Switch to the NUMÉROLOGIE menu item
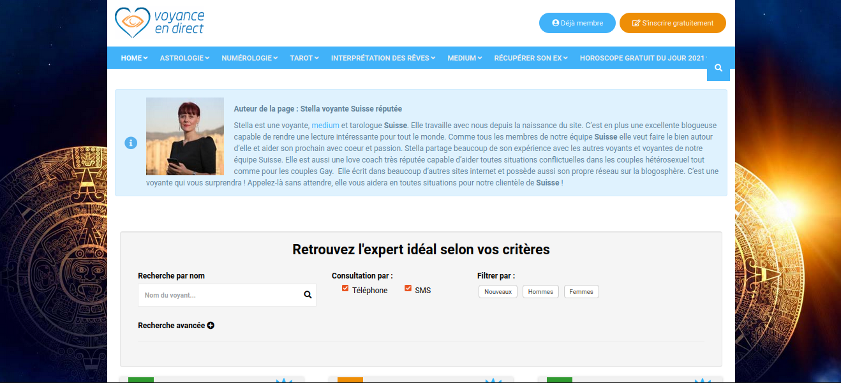841x383 pixels. 249,57
